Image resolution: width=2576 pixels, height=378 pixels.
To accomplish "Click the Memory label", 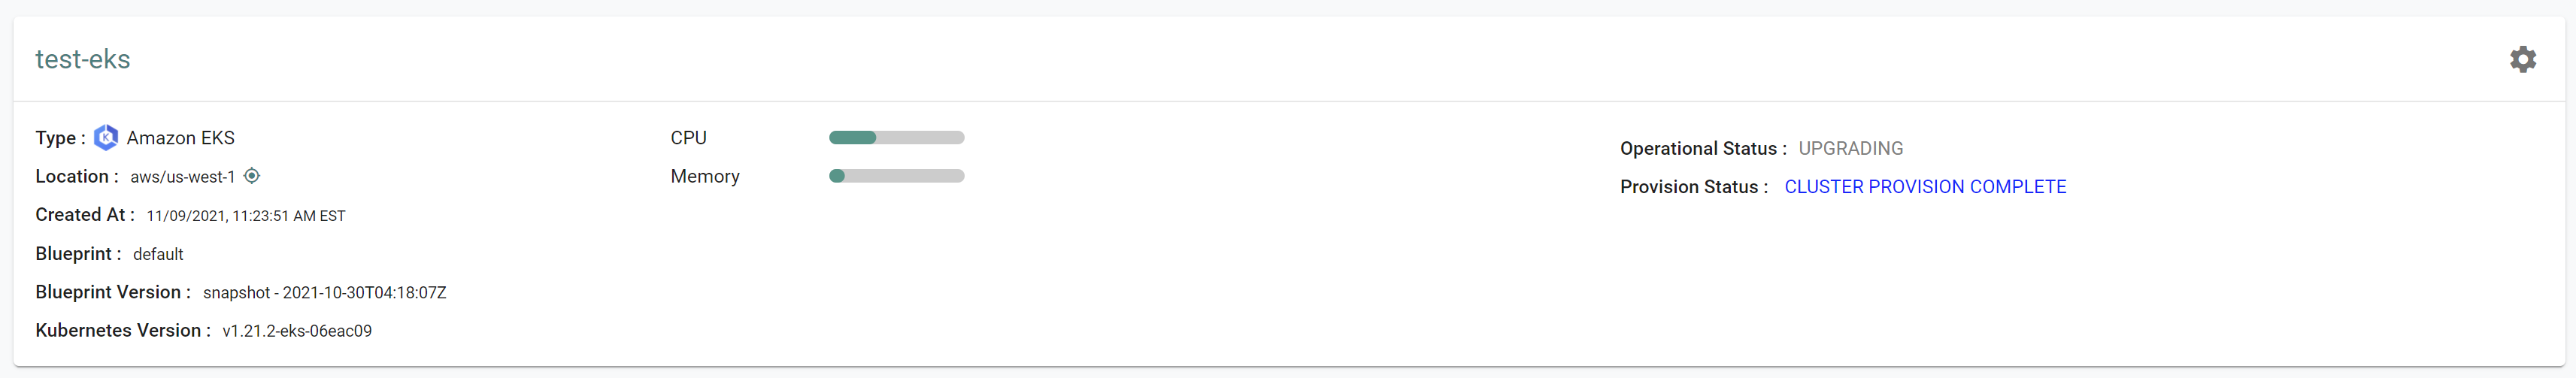I will (x=705, y=176).
